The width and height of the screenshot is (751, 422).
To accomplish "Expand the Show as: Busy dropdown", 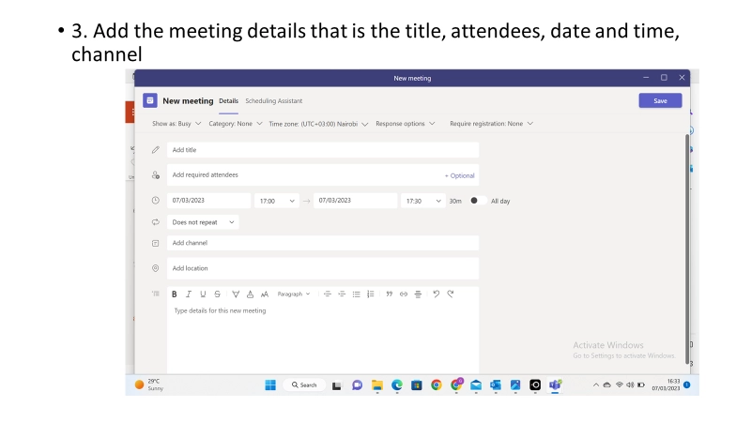I will click(176, 124).
